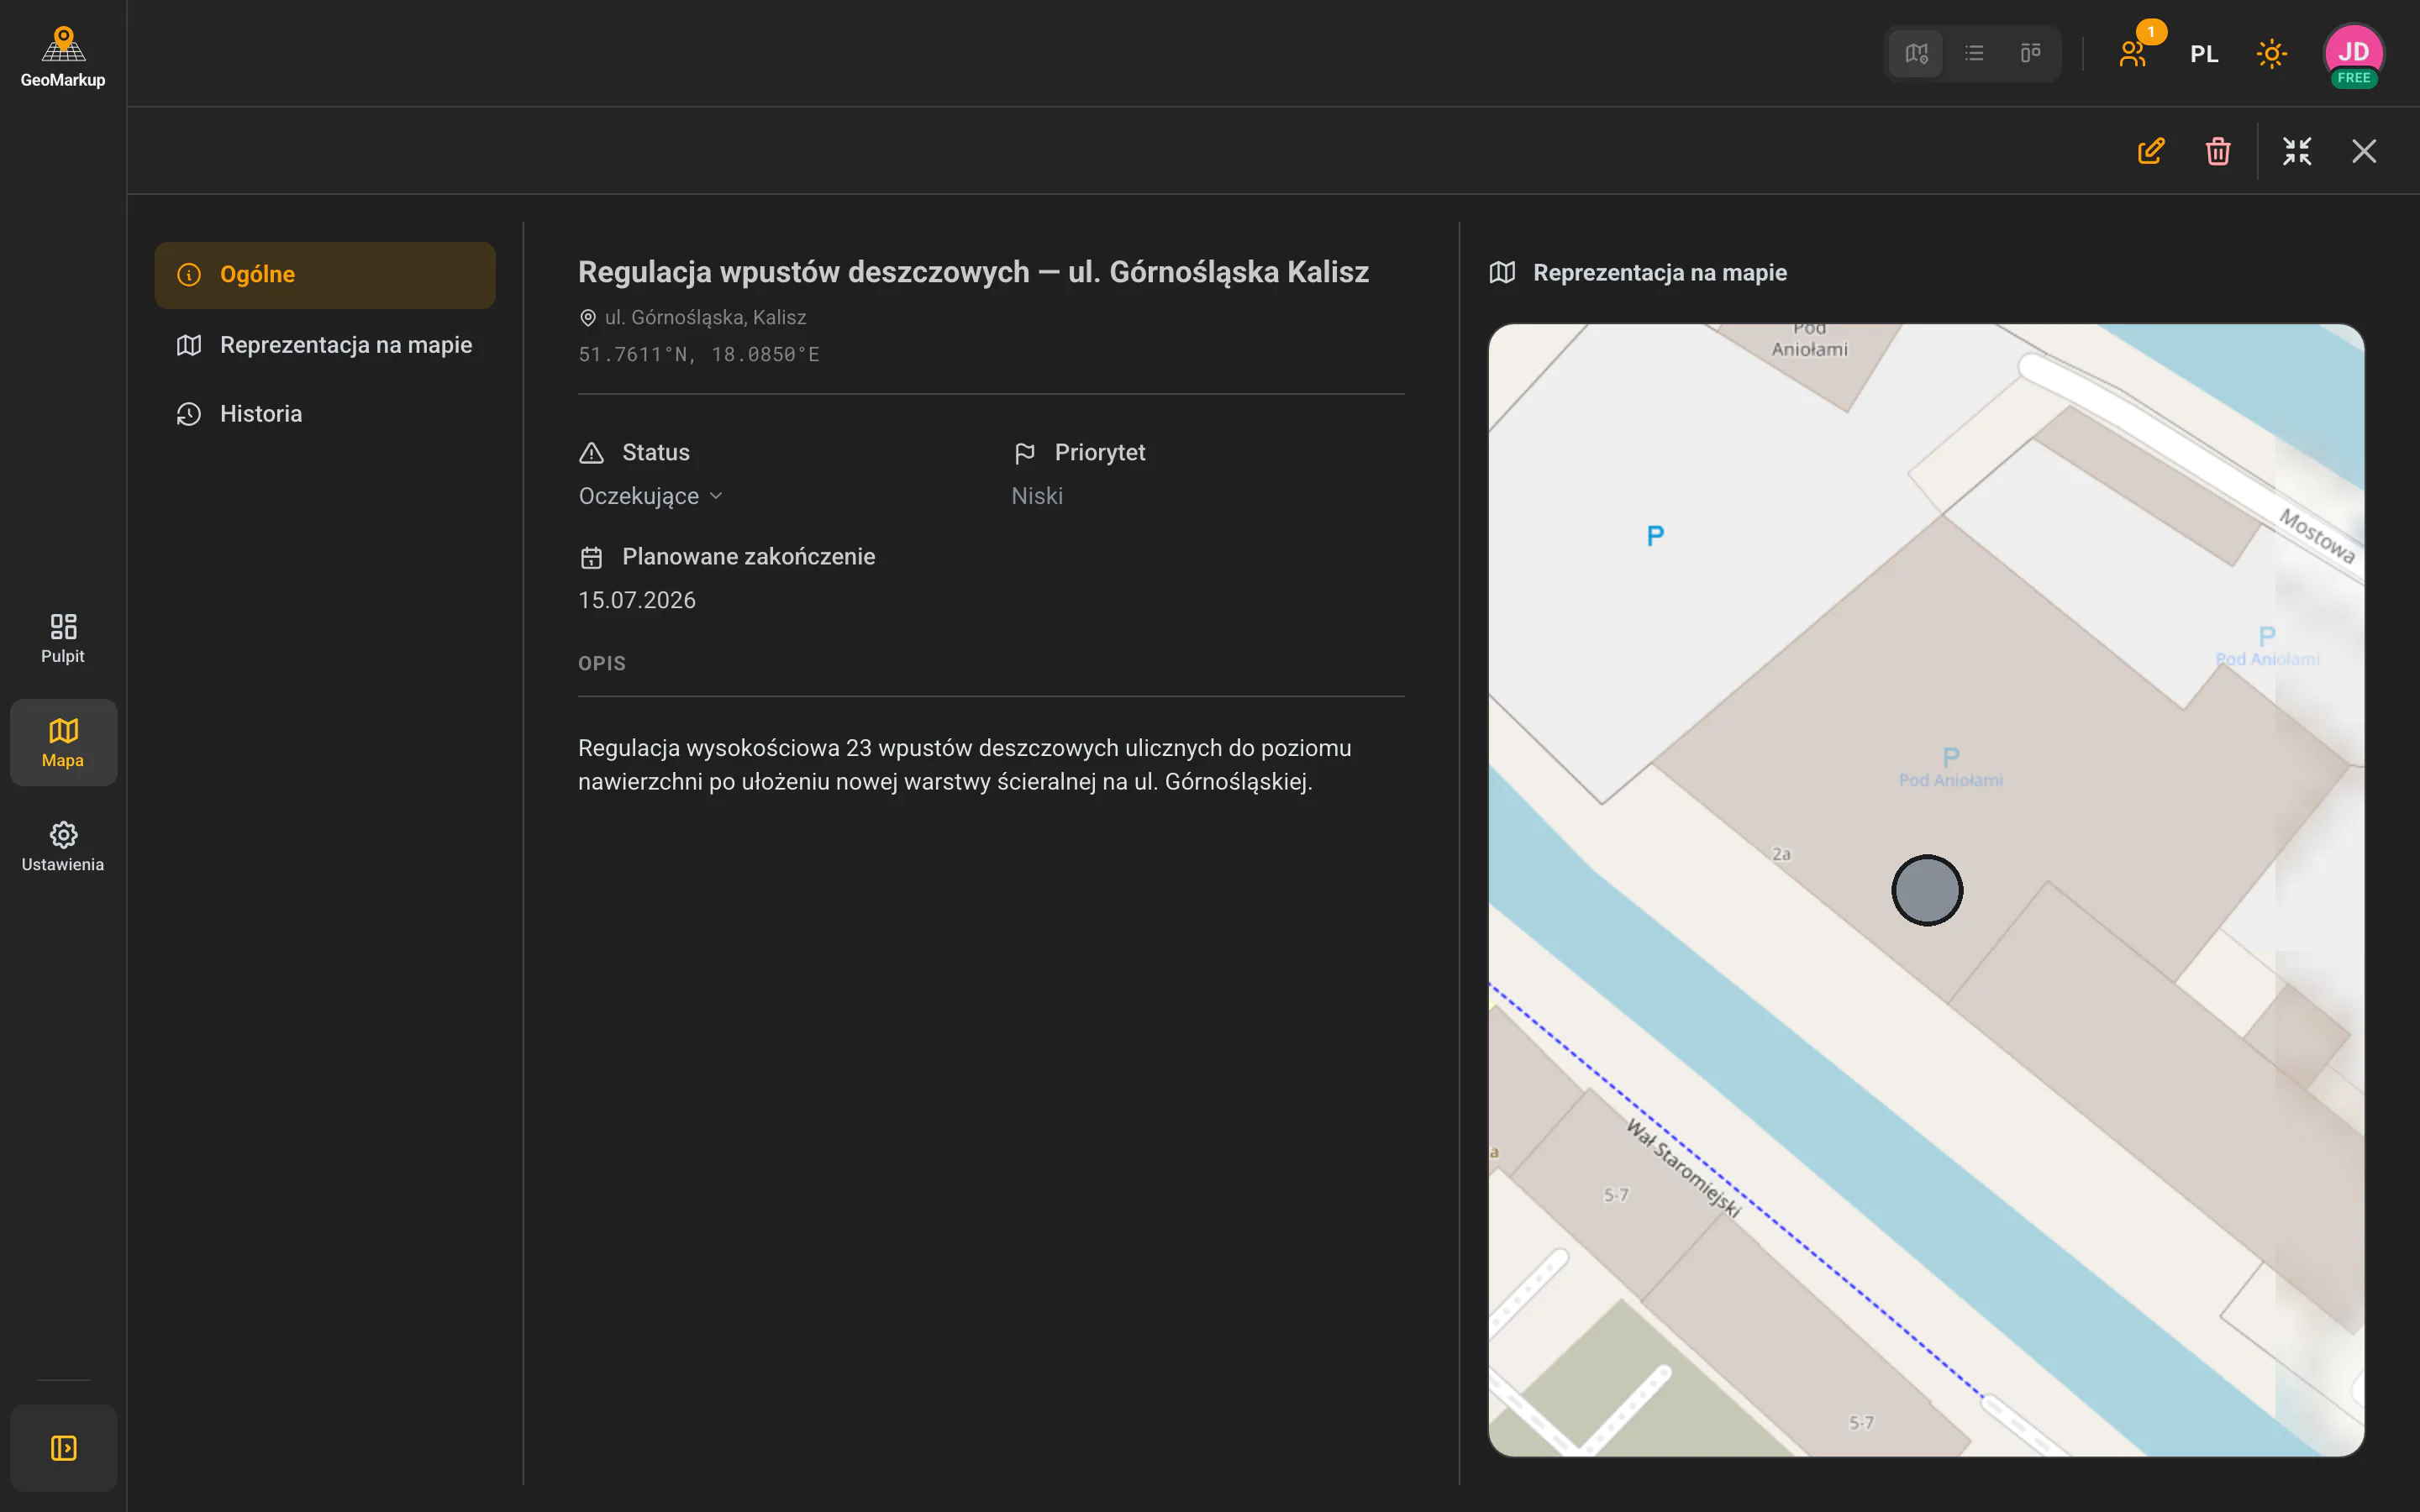Viewport: 2420px width, 1512px height.
Task: Open the PL language selector
Action: (2204, 54)
